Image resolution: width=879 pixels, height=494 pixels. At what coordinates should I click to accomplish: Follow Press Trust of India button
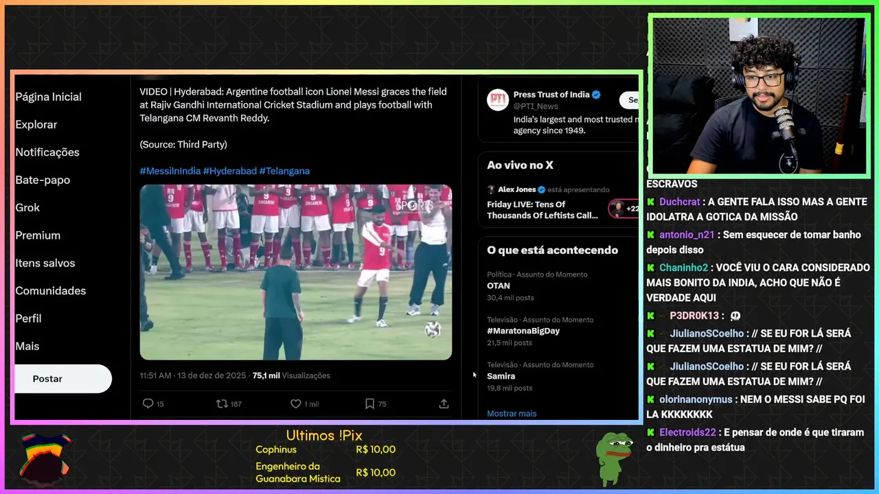pyautogui.click(x=629, y=100)
